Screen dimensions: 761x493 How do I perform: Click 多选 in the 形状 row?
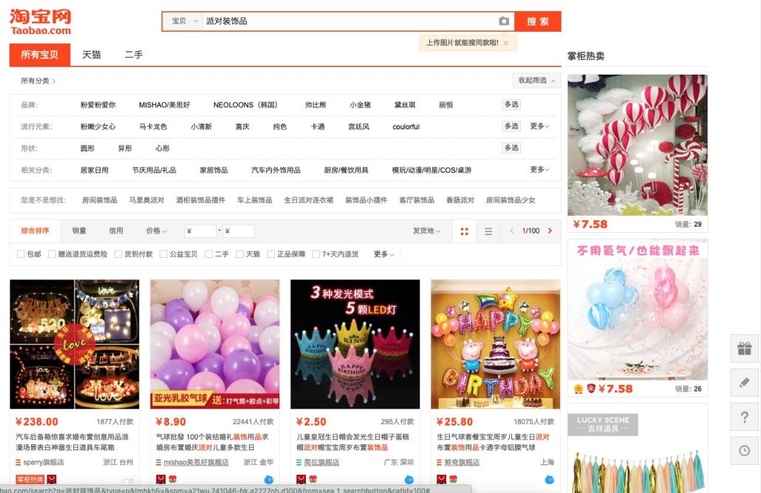[511, 148]
